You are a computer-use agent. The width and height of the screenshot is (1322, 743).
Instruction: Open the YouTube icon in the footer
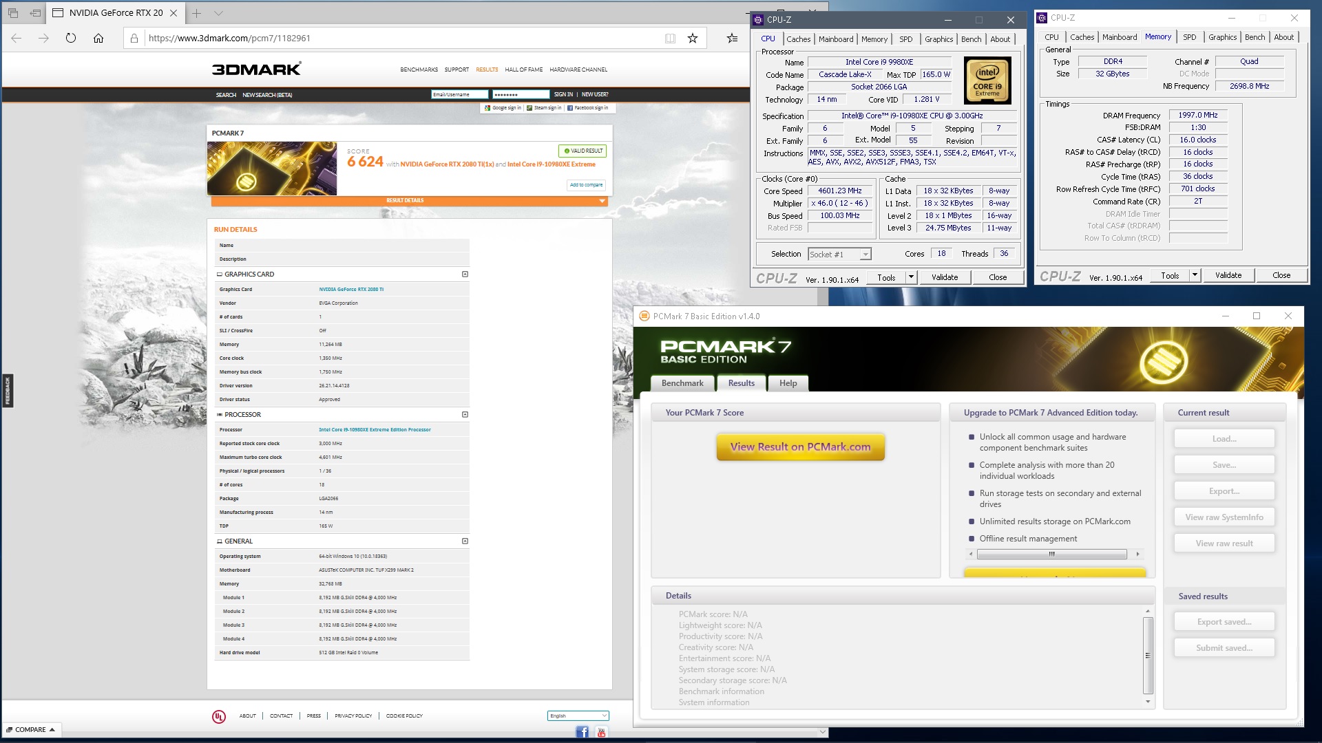(x=601, y=732)
